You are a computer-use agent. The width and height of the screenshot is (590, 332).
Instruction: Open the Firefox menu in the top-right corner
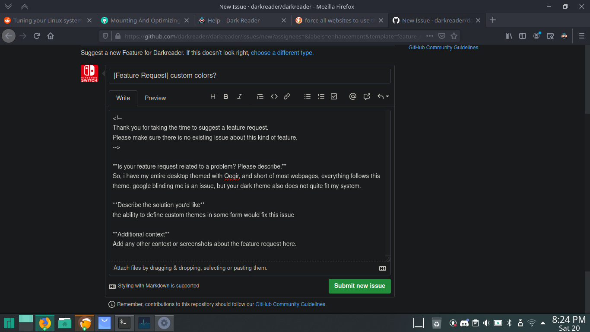pyautogui.click(x=581, y=36)
